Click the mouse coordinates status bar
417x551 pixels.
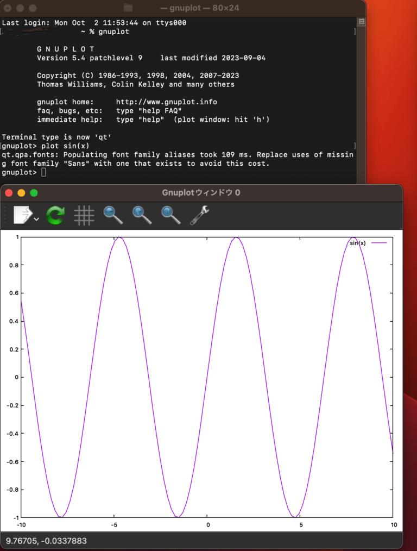[46, 541]
